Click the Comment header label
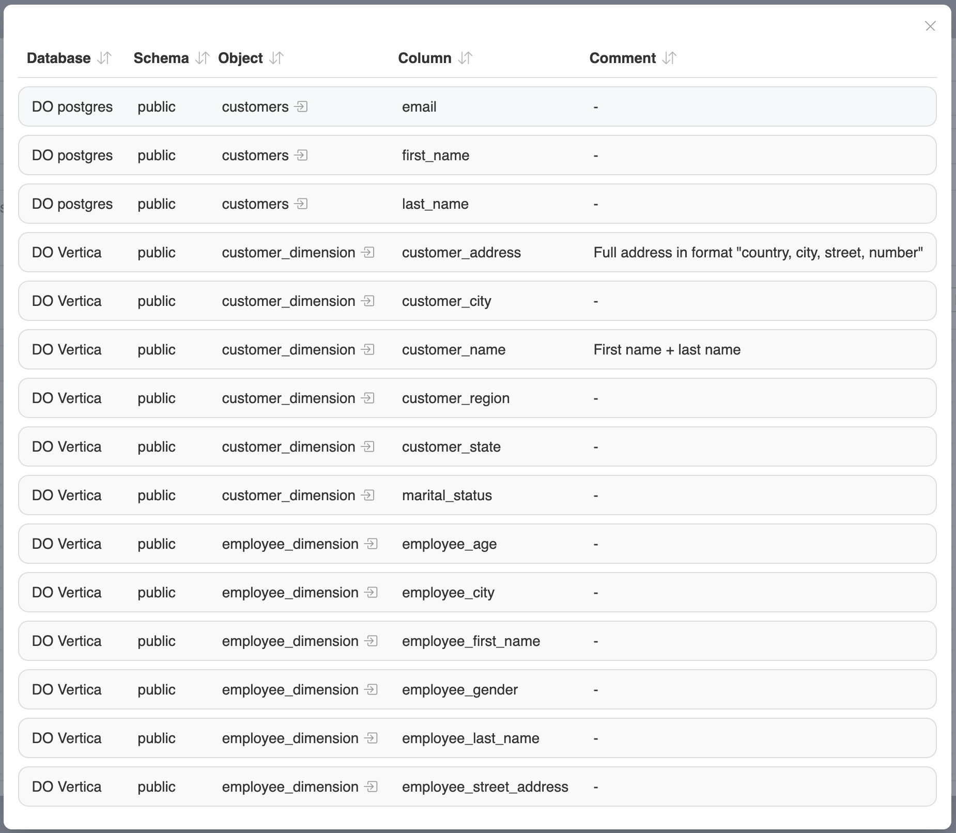This screenshot has height=833, width=956. point(623,58)
